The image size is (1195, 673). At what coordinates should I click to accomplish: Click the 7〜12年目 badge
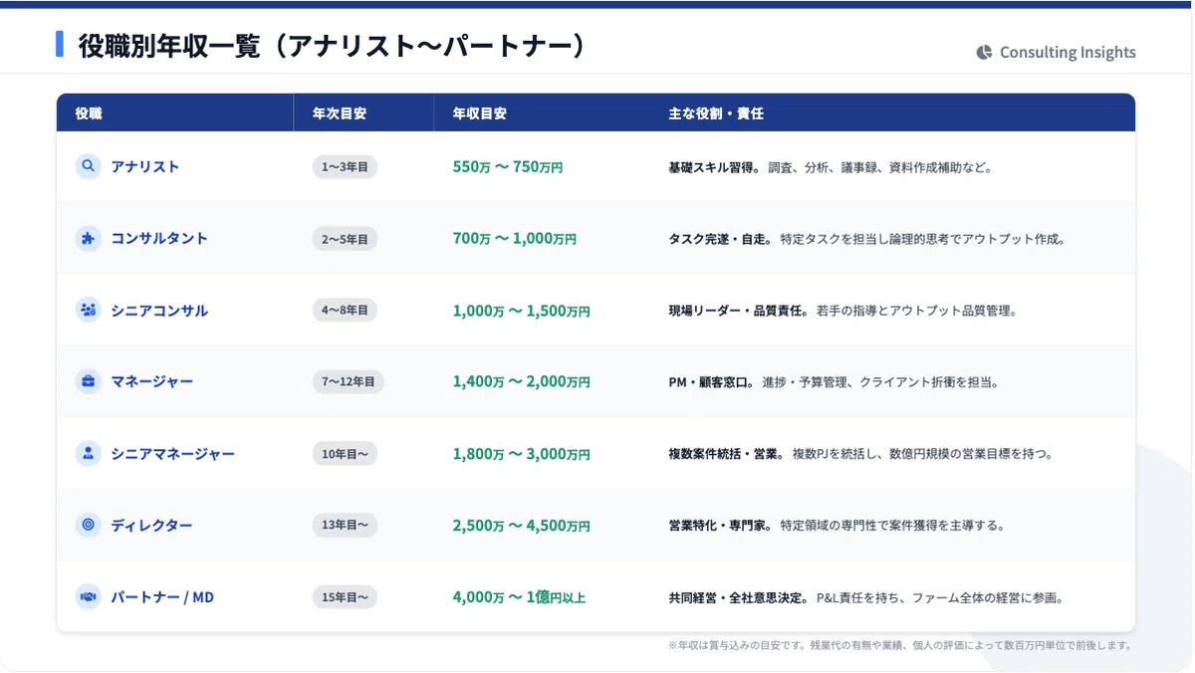[349, 382]
